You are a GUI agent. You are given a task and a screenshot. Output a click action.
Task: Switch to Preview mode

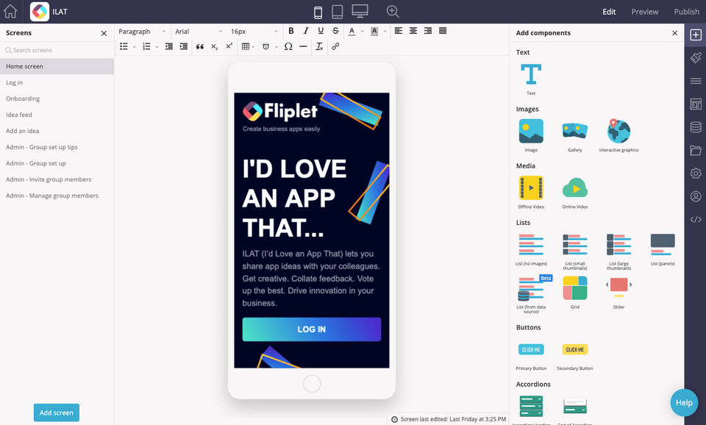click(x=644, y=12)
